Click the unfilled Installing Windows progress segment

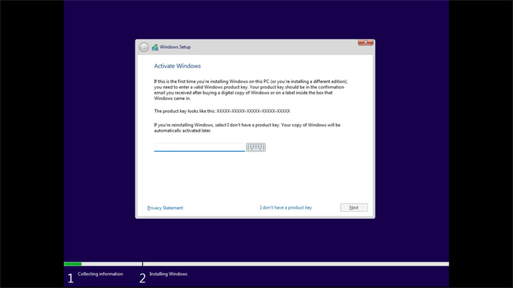pyautogui.click(x=295, y=264)
